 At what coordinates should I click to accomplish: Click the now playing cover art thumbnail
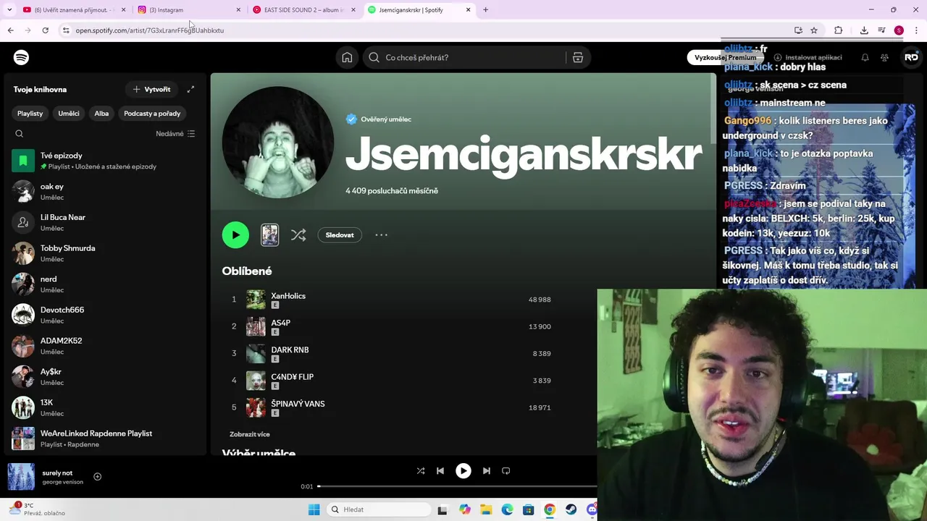(x=21, y=477)
